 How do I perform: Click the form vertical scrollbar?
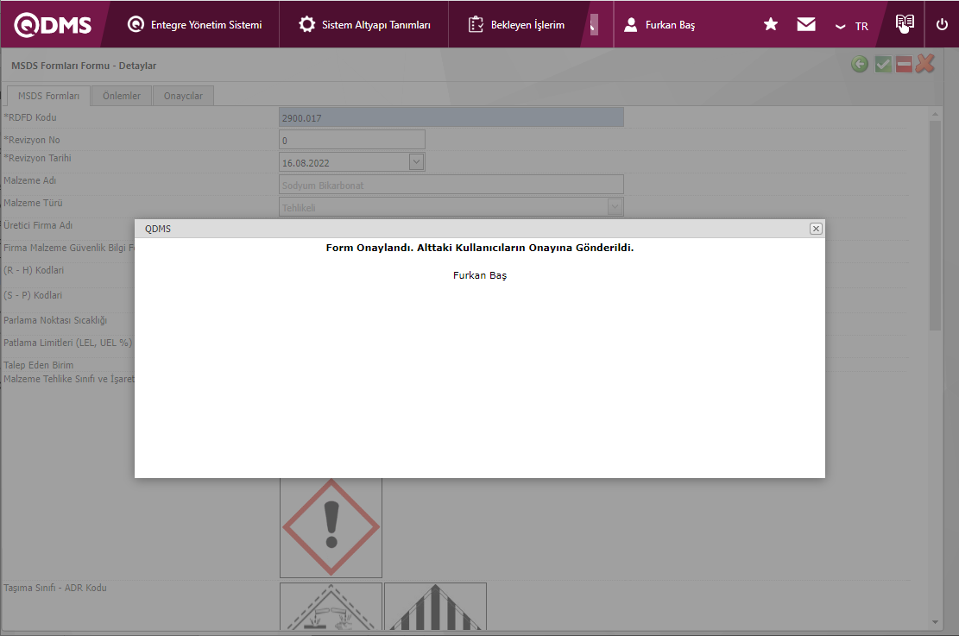coord(935,225)
